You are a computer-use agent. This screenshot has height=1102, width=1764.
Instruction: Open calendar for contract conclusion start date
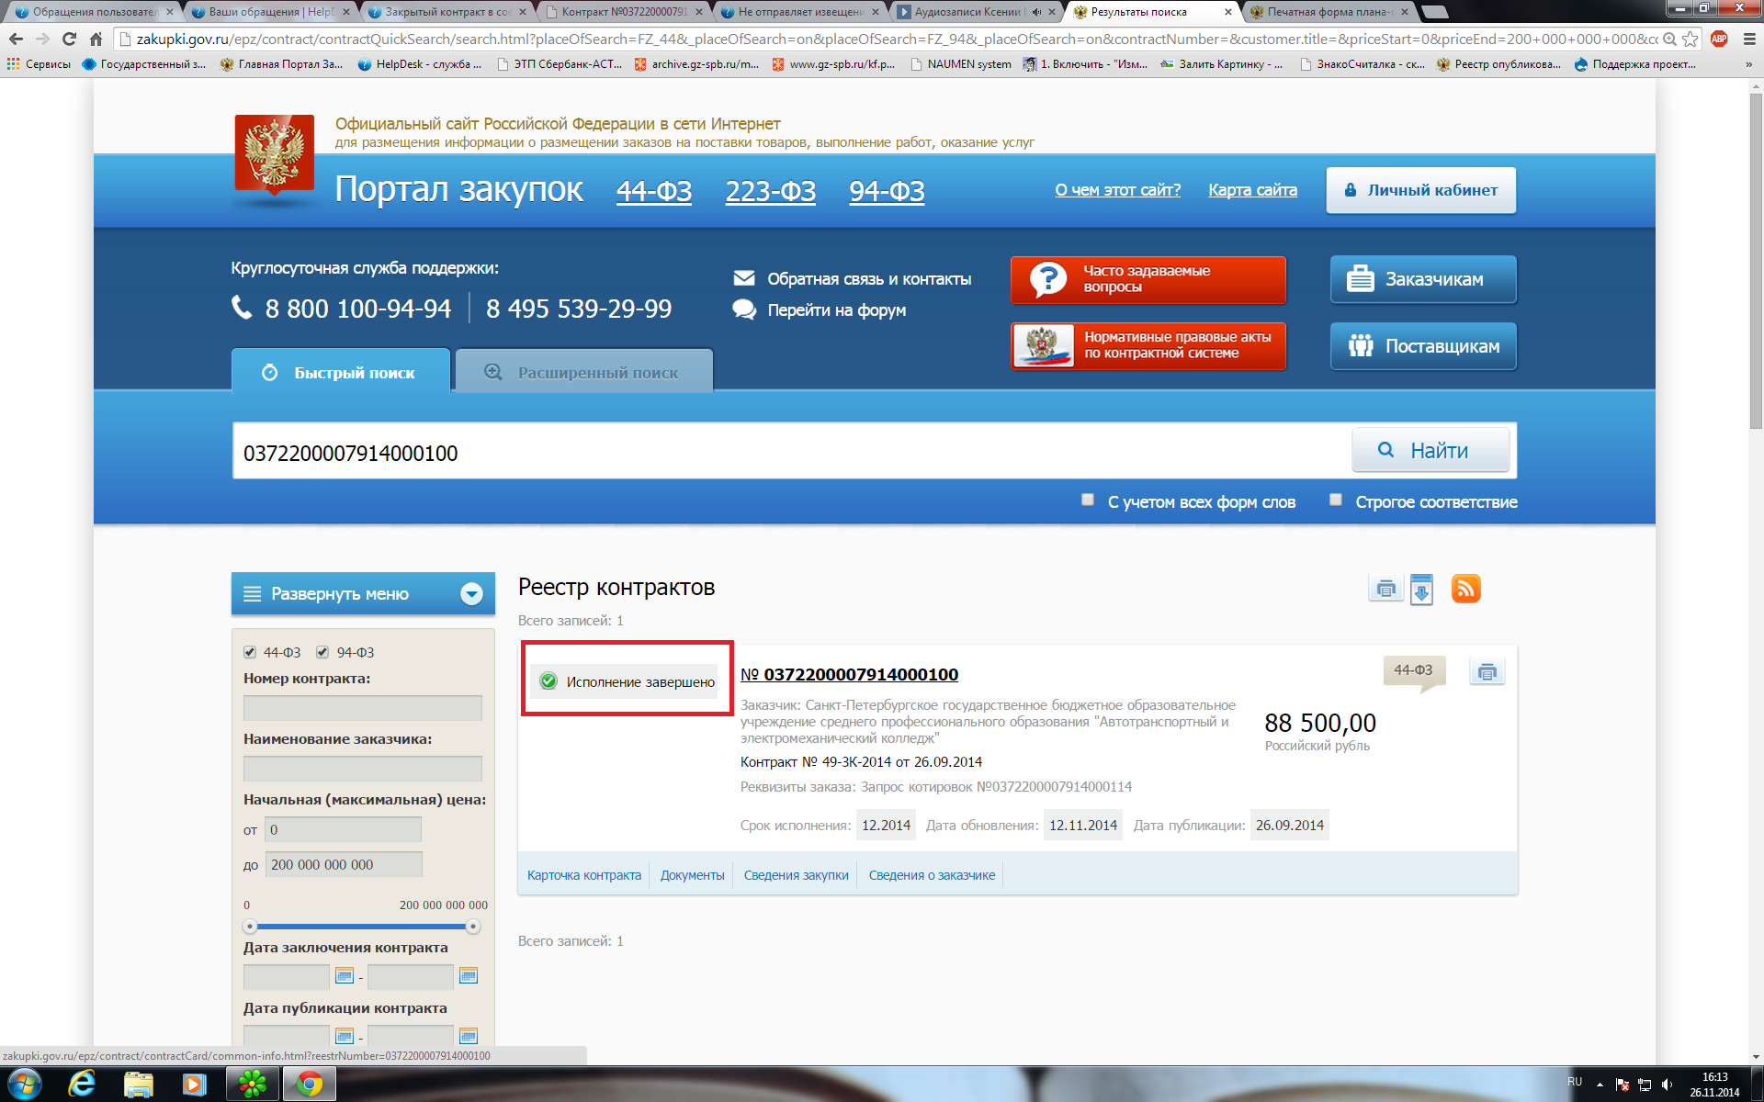coord(345,975)
